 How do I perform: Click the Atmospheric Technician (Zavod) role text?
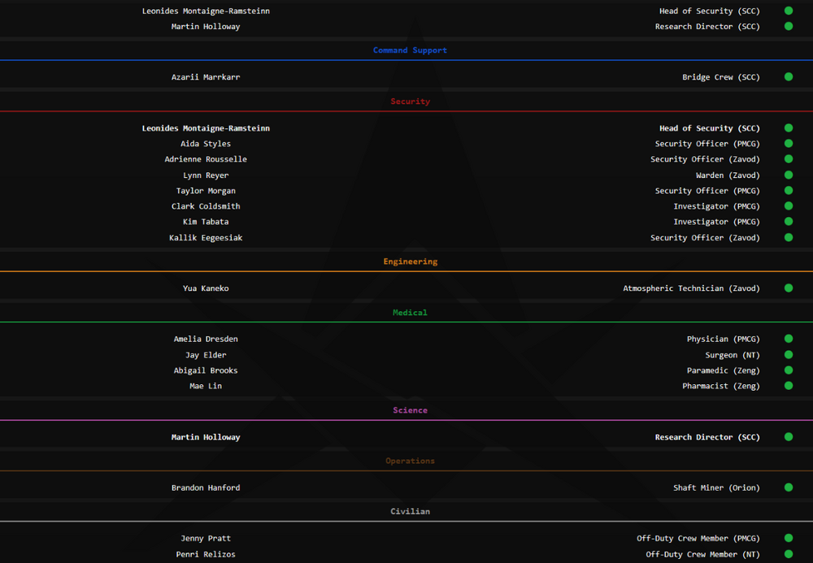tap(691, 288)
